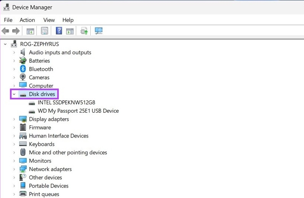Click the Portable Devices icon
Screen dimensions: 304x198
[23, 185]
